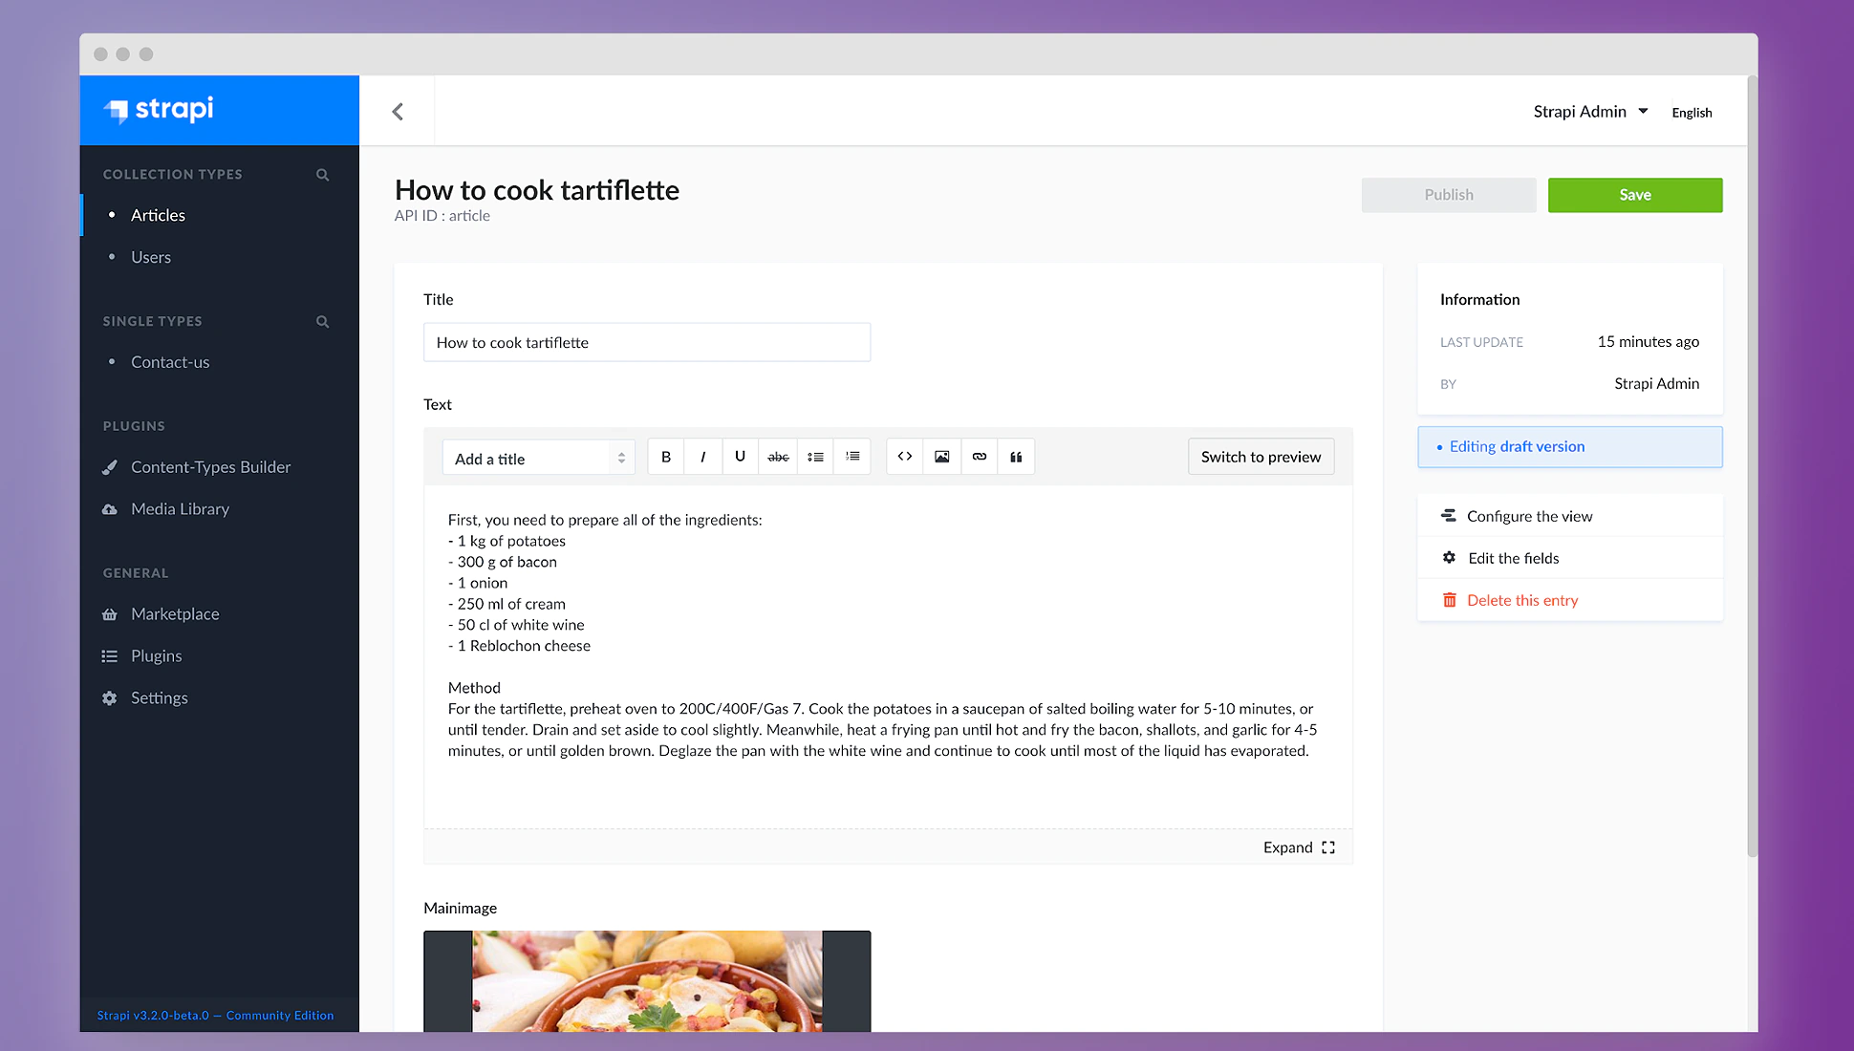The height and width of the screenshot is (1051, 1854).
Task: Toggle ordered list formatting
Action: (x=853, y=457)
